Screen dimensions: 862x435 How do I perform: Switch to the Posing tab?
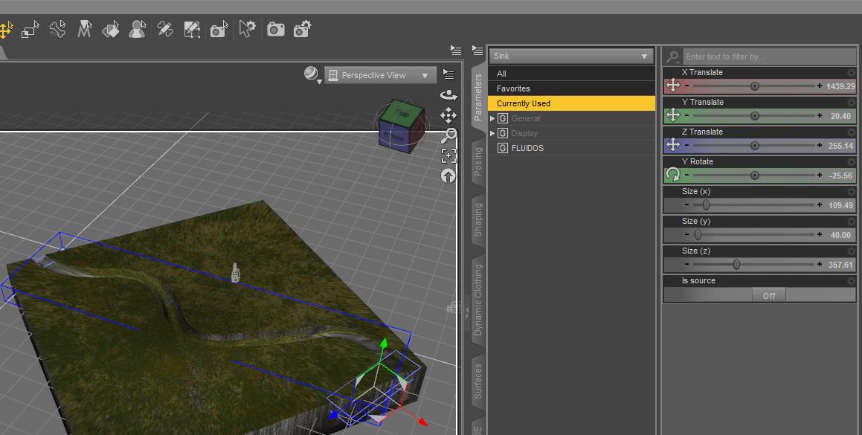tap(478, 161)
